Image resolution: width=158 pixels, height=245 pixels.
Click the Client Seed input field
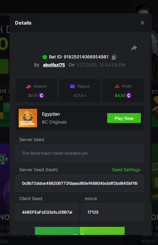[47, 212]
